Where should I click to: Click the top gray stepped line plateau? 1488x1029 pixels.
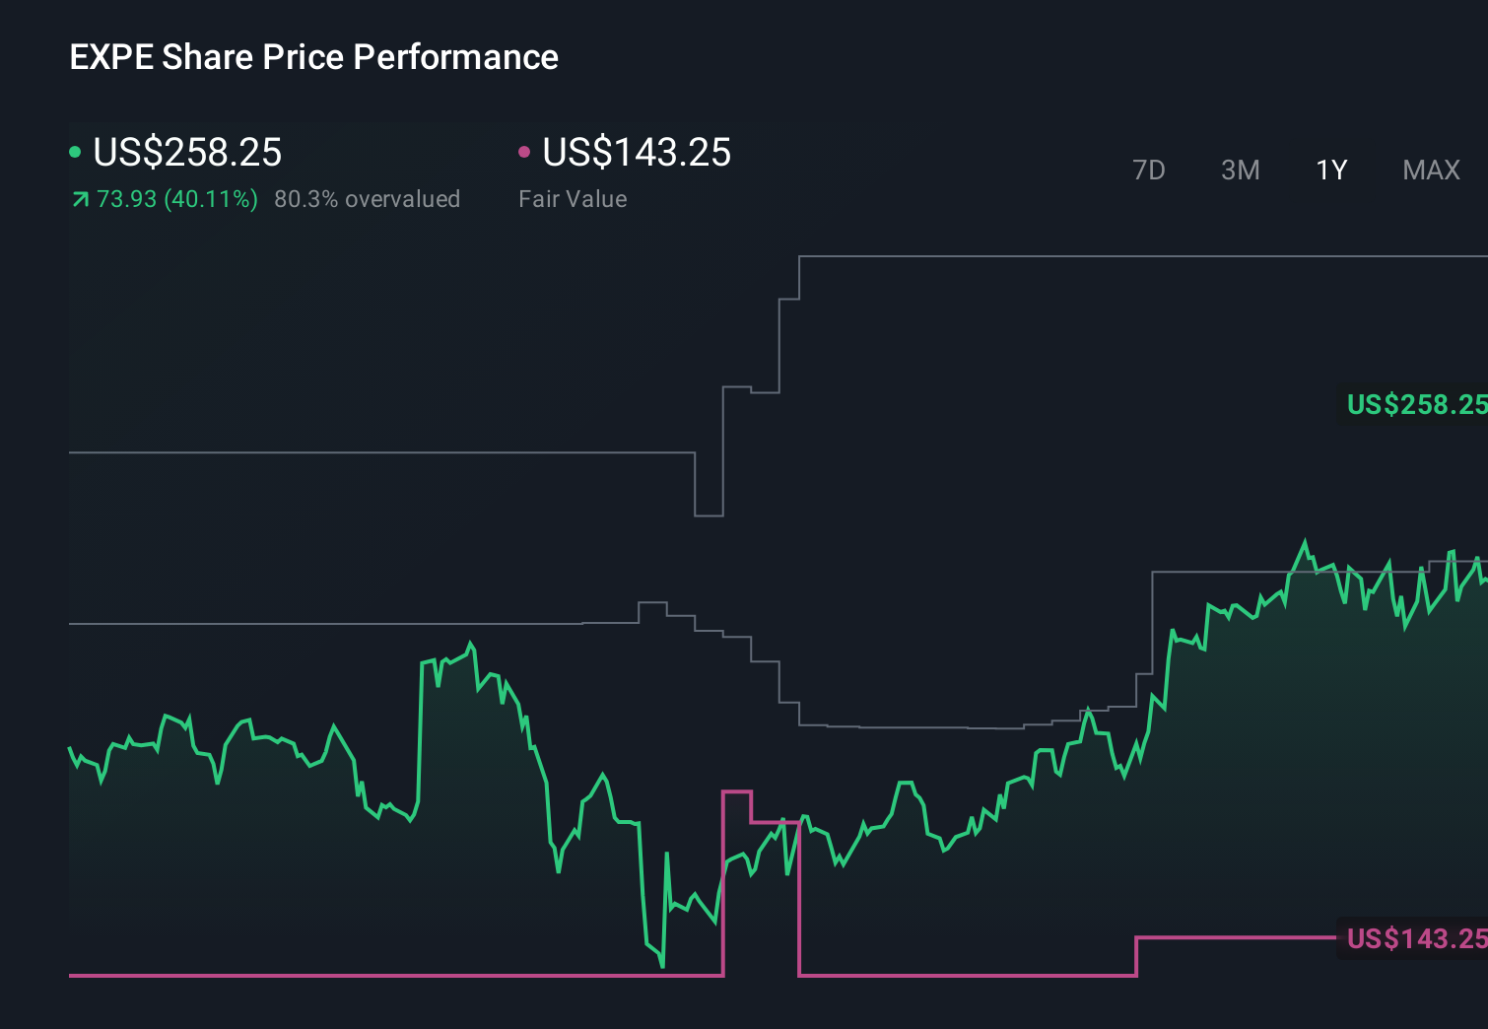(1133, 256)
